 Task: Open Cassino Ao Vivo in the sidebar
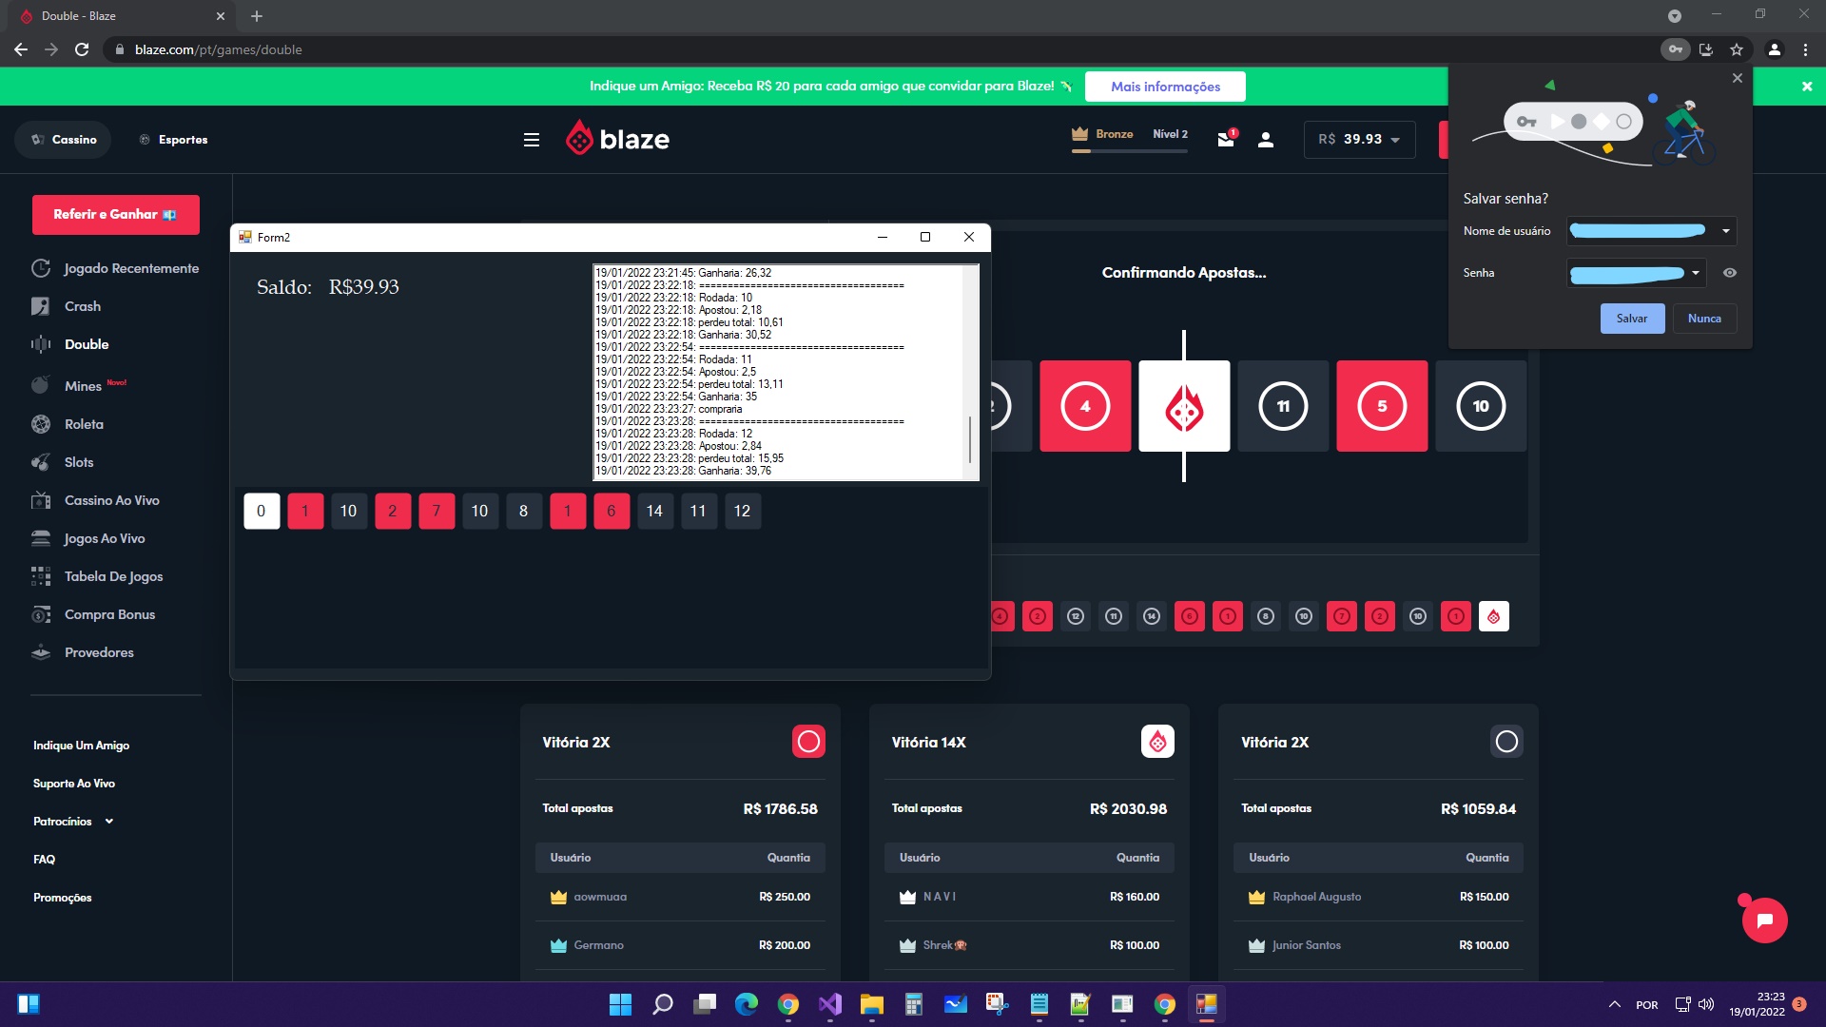[x=95, y=500]
